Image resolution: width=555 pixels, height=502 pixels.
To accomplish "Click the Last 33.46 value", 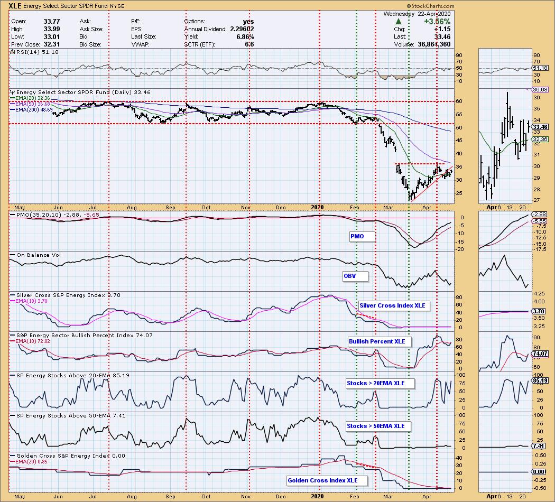I will point(443,37).
